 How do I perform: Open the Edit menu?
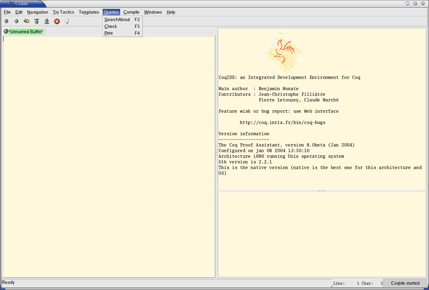point(19,12)
